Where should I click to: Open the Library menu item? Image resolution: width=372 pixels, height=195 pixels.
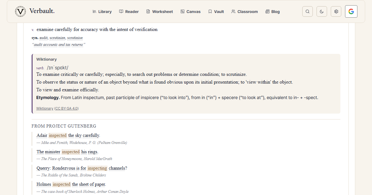coord(102,11)
